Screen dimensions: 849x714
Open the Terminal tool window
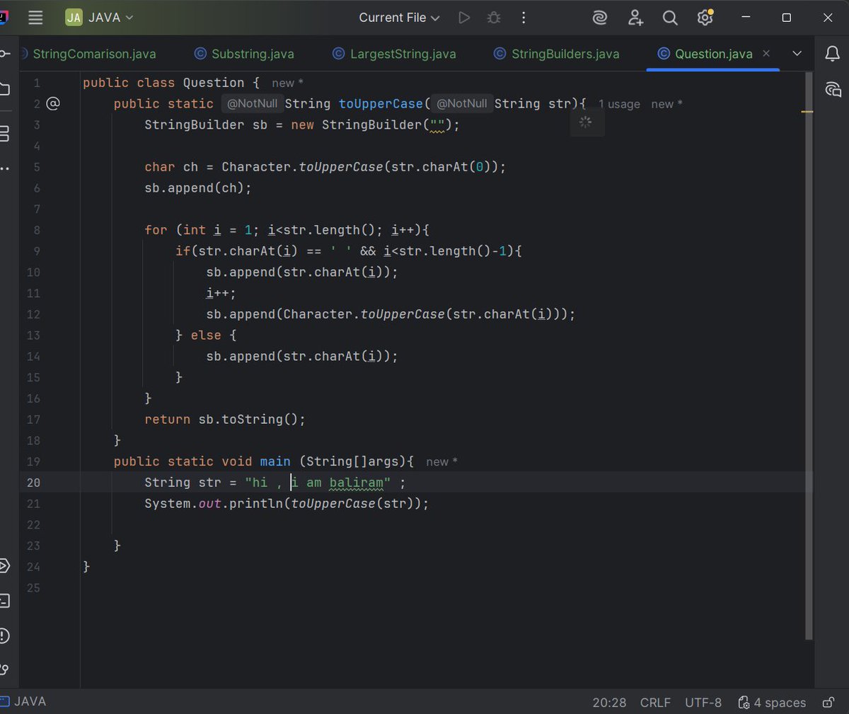coord(5,601)
